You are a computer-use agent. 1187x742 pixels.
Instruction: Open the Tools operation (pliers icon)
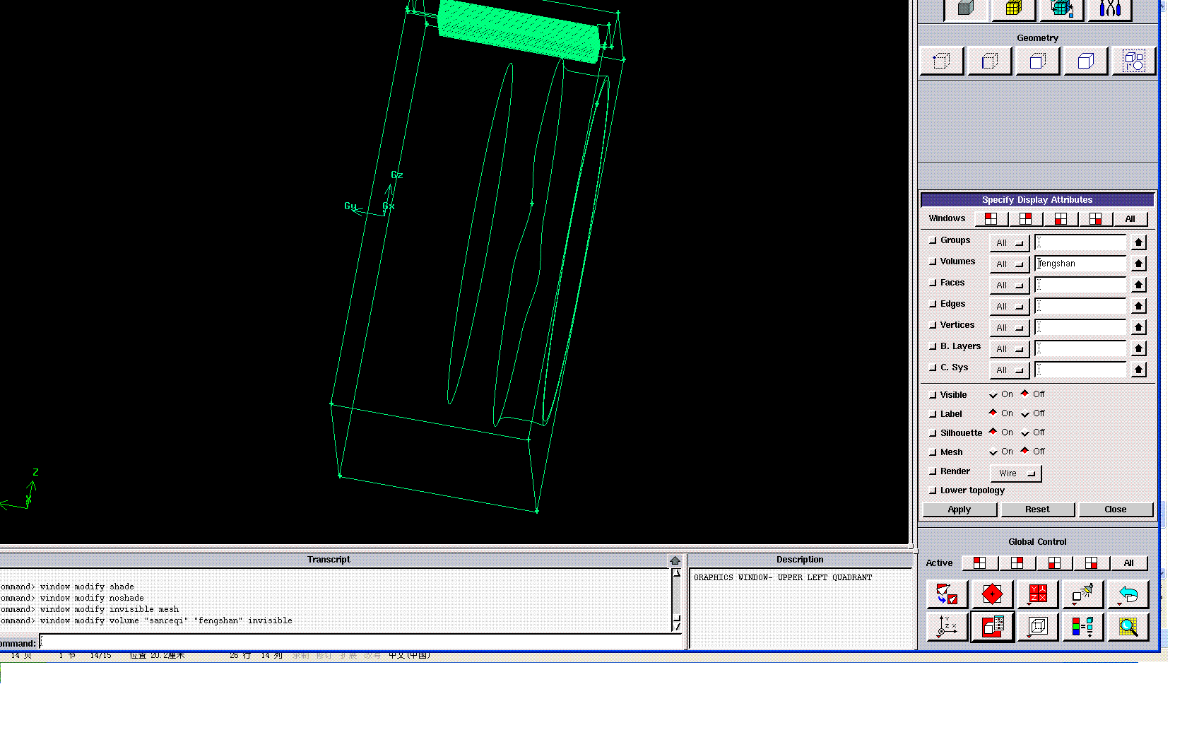[x=1110, y=9]
